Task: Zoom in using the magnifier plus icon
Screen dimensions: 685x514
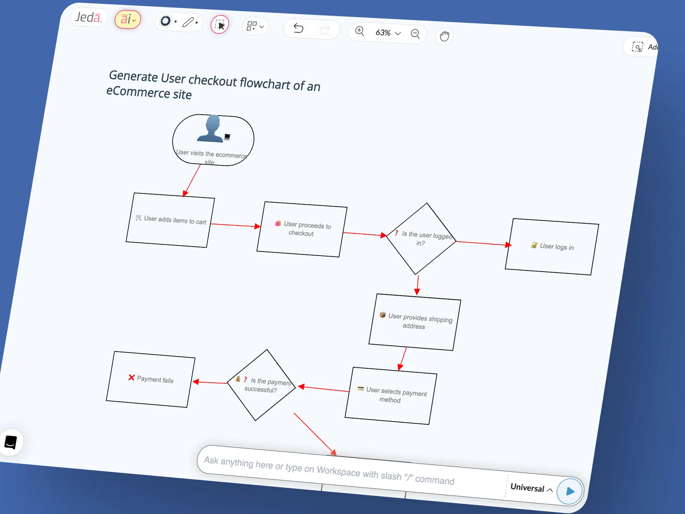Action: pos(360,31)
